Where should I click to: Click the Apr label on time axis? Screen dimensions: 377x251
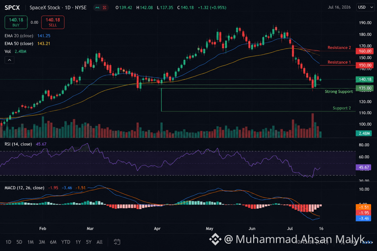tap(157, 228)
